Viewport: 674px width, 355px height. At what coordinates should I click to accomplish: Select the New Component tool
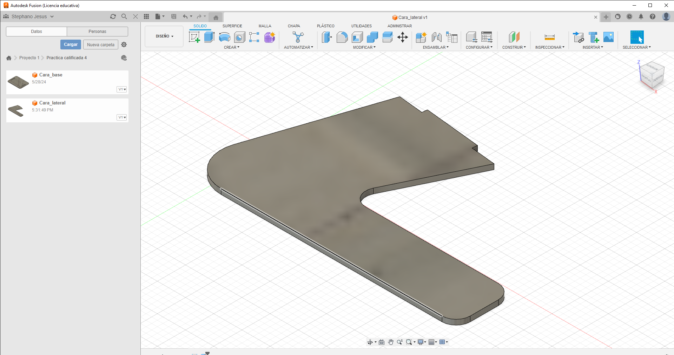pos(421,37)
